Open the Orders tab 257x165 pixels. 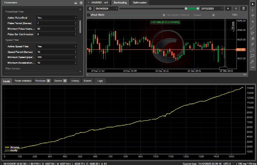[60, 81]
